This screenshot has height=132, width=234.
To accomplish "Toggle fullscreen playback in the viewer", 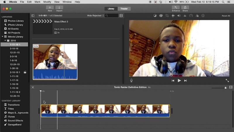I will [227, 80].
